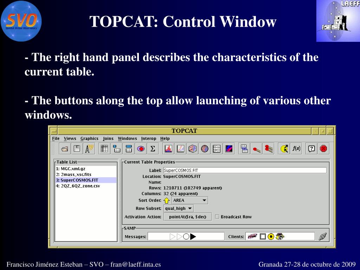Open the double-matchstick pair match icon
Viewport: 360px width, 270px height.
[269, 149]
